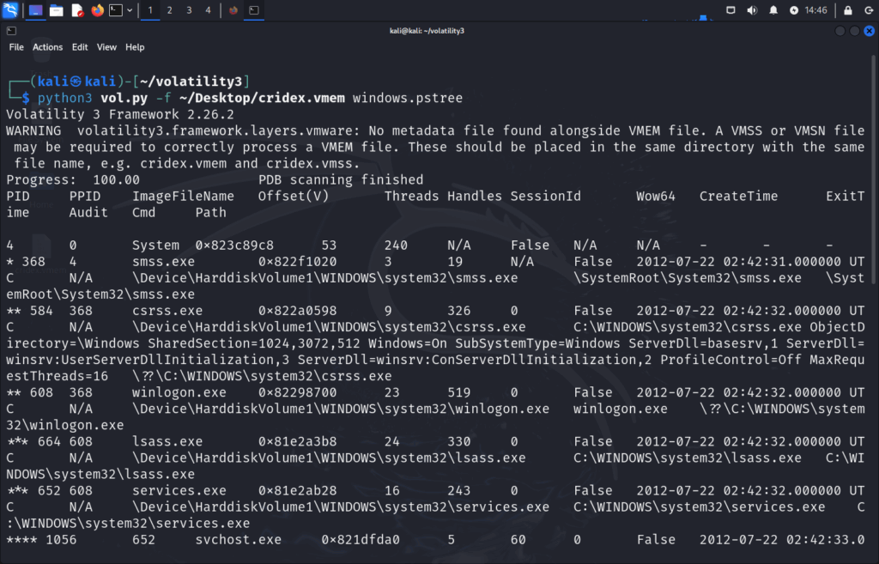Click 'svchost.exe' in the PID 1056 row
Image resolution: width=879 pixels, height=564 pixels.
239,540
